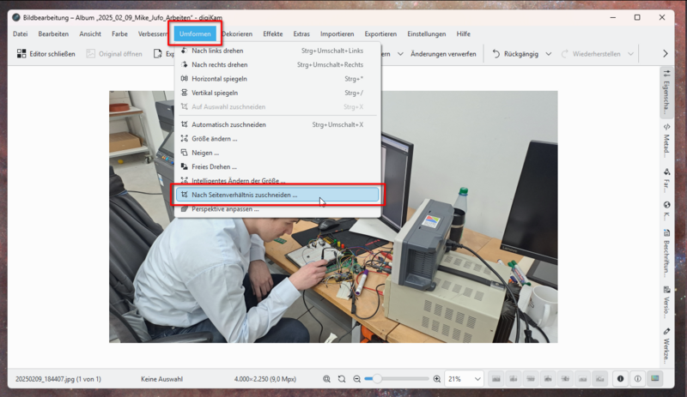
Task: Select 'Vertikal spiegeln' menu entry
Action: (x=277, y=93)
